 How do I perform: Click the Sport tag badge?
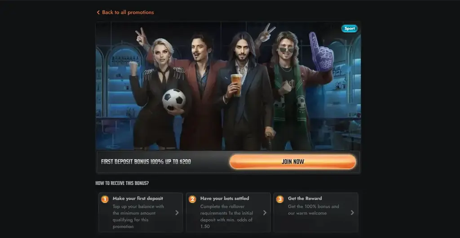click(x=349, y=28)
